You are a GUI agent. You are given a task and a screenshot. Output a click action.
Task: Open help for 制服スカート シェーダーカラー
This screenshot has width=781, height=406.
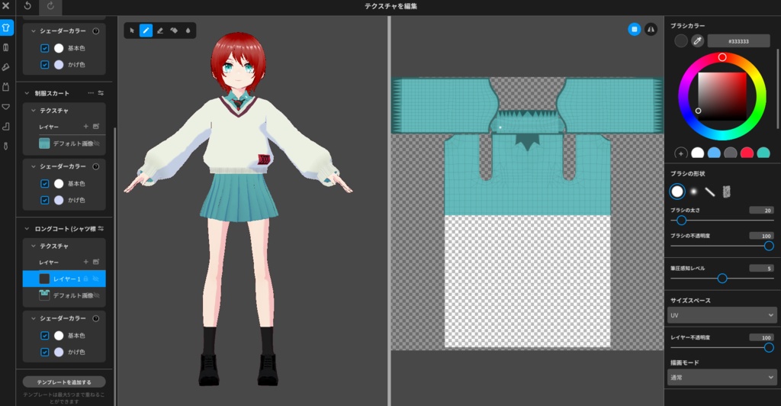coord(95,166)
